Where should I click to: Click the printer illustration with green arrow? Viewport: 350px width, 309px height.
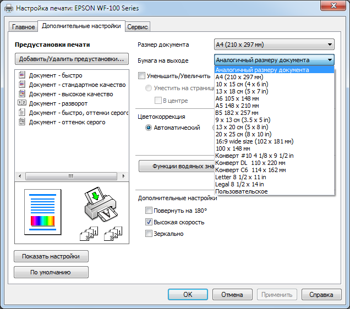tap(101, 205)
